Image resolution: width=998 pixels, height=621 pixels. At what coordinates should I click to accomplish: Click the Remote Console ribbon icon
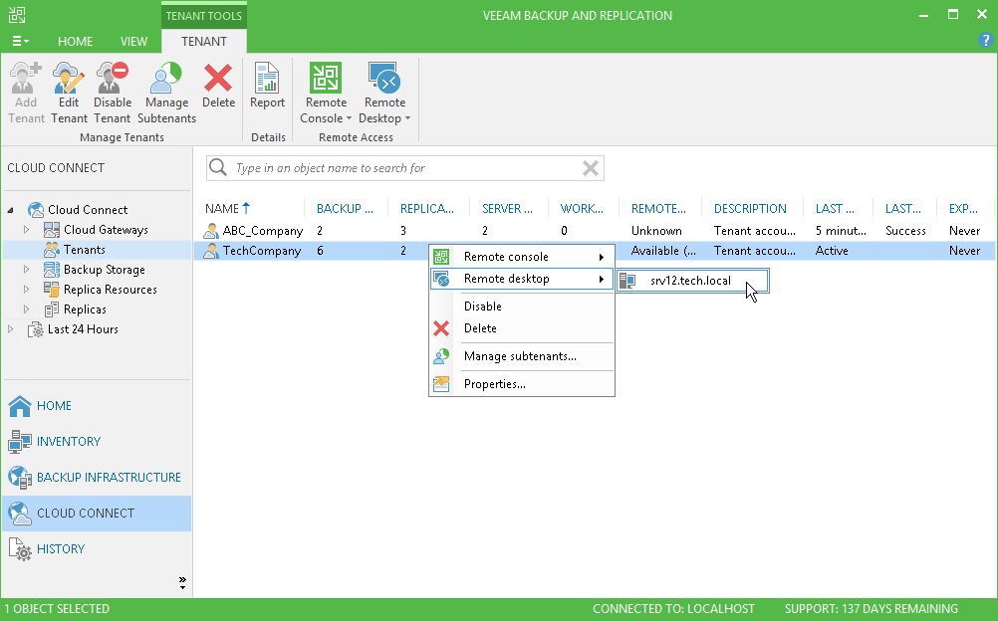point(326,78)
